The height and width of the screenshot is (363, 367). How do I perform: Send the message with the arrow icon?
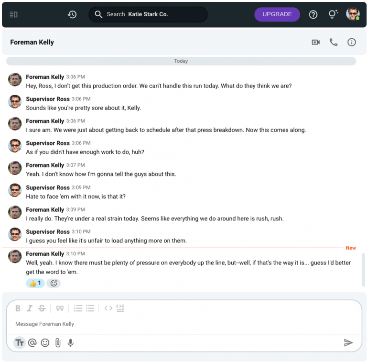tap(348, 342)
